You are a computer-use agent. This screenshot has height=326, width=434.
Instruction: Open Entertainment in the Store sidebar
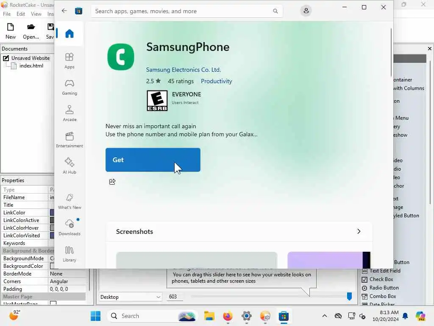[x=69, y=140]
